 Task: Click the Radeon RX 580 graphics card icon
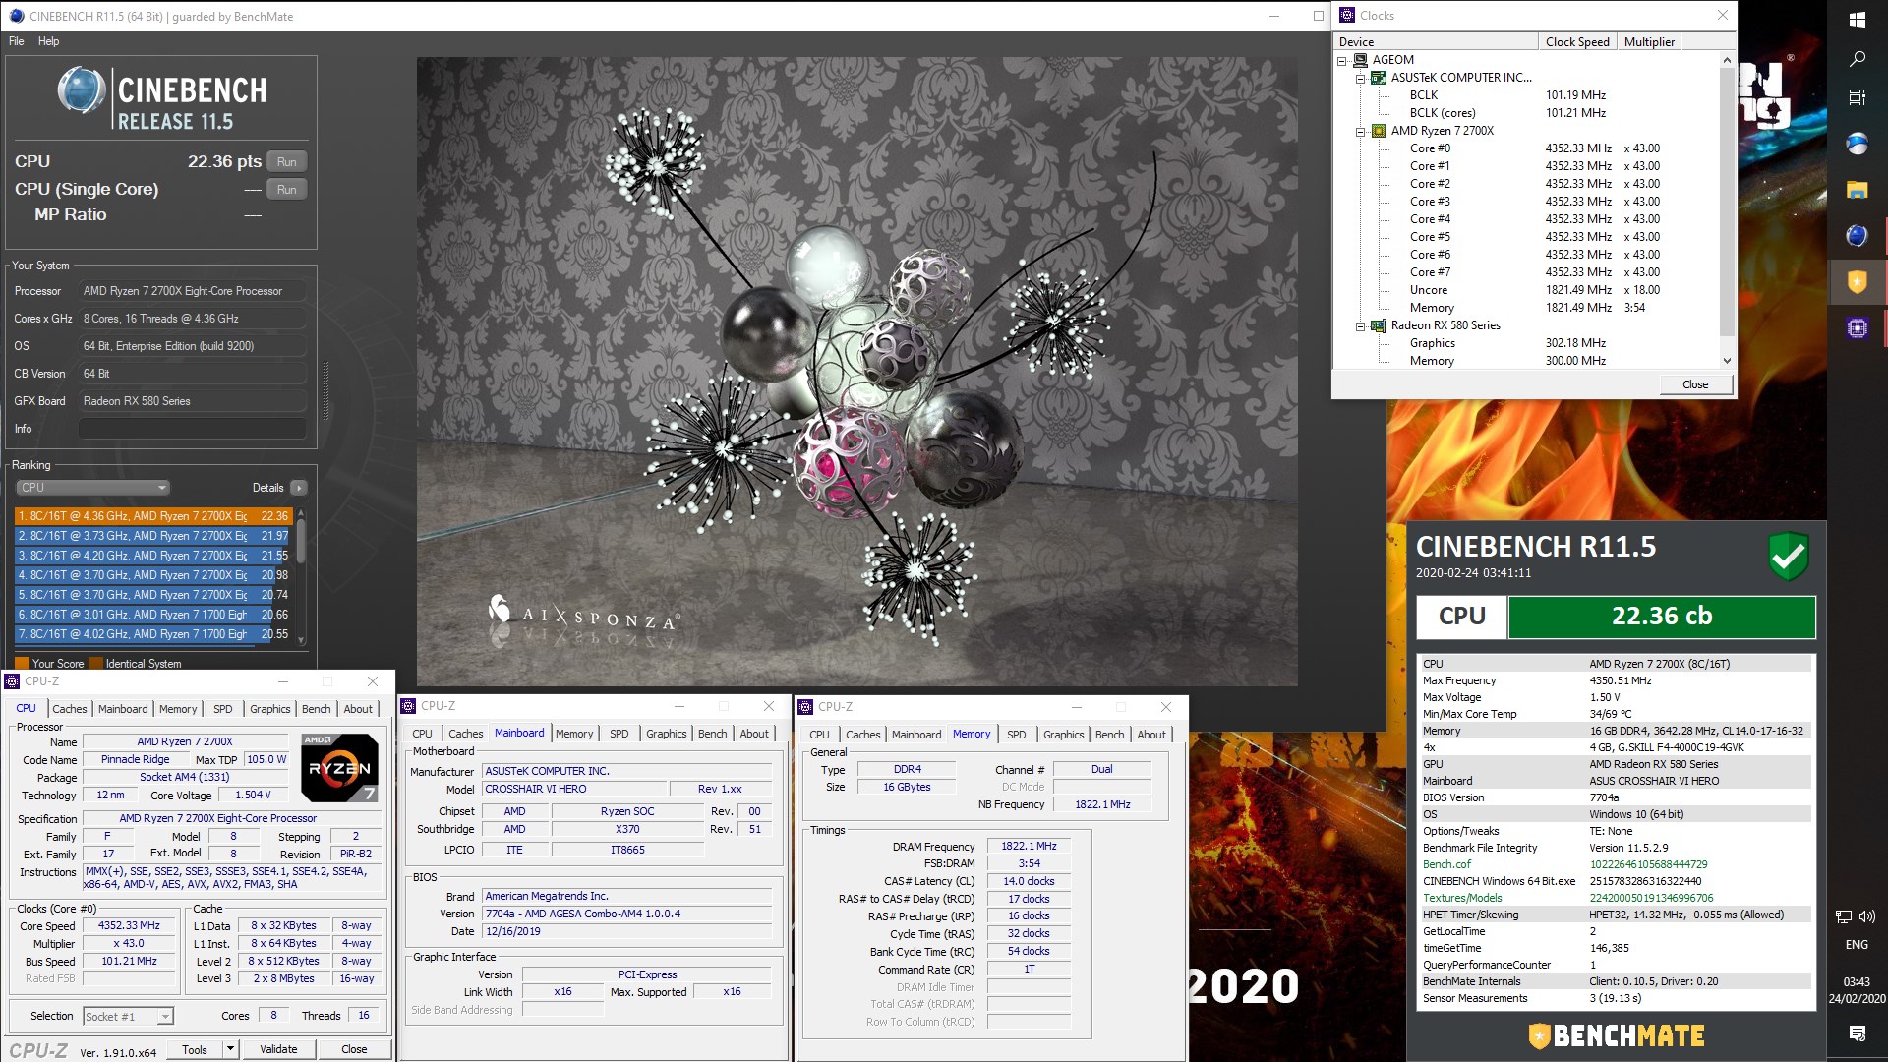pos(1379,325)
